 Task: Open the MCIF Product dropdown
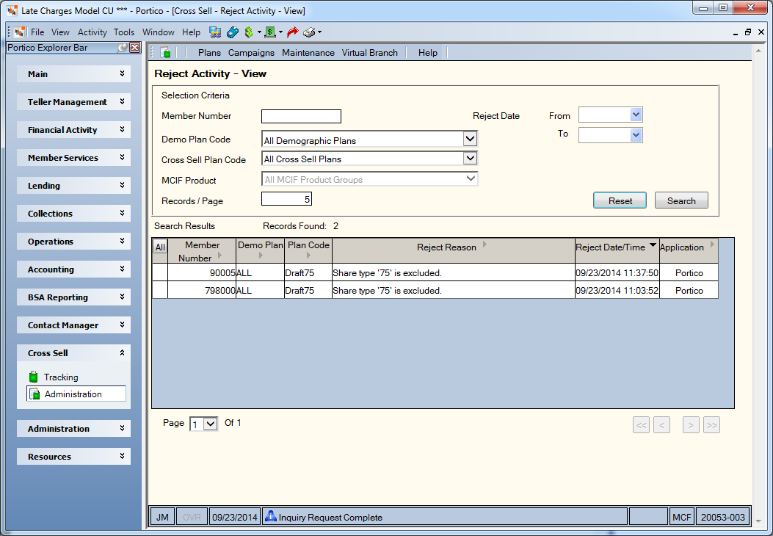[471, 178]
